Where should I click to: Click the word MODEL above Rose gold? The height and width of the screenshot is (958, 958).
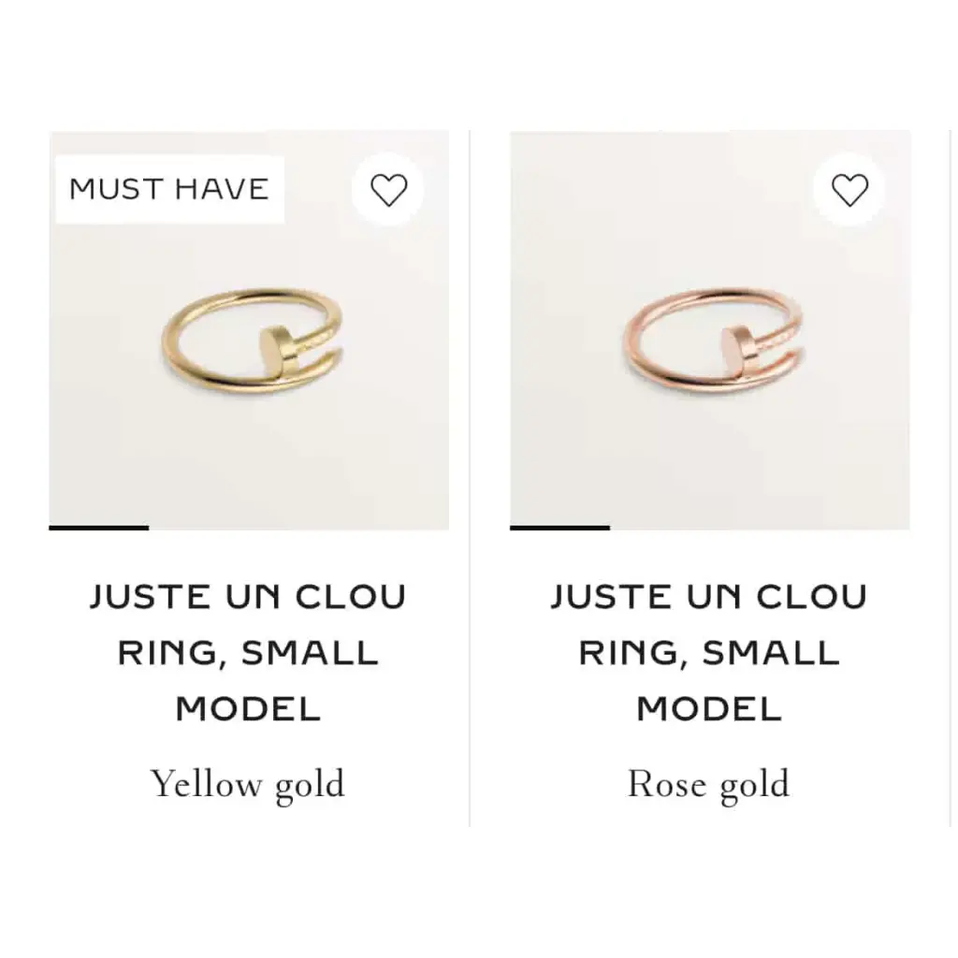(x=709, y=709)
